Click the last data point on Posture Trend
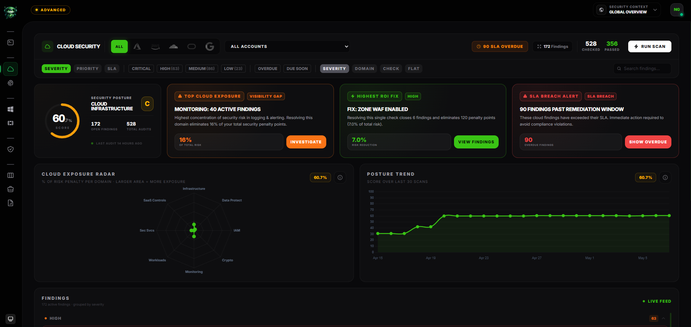This screenshot has width=691, height=327. (669, 216)
